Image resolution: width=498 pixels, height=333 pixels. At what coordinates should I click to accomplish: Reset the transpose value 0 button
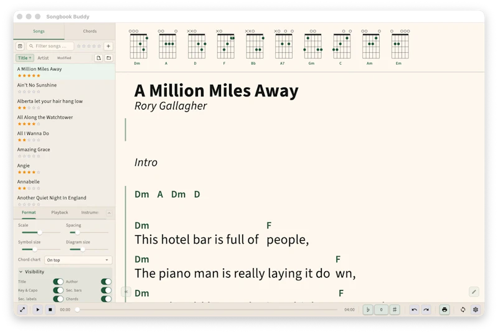tap(381, 309)
